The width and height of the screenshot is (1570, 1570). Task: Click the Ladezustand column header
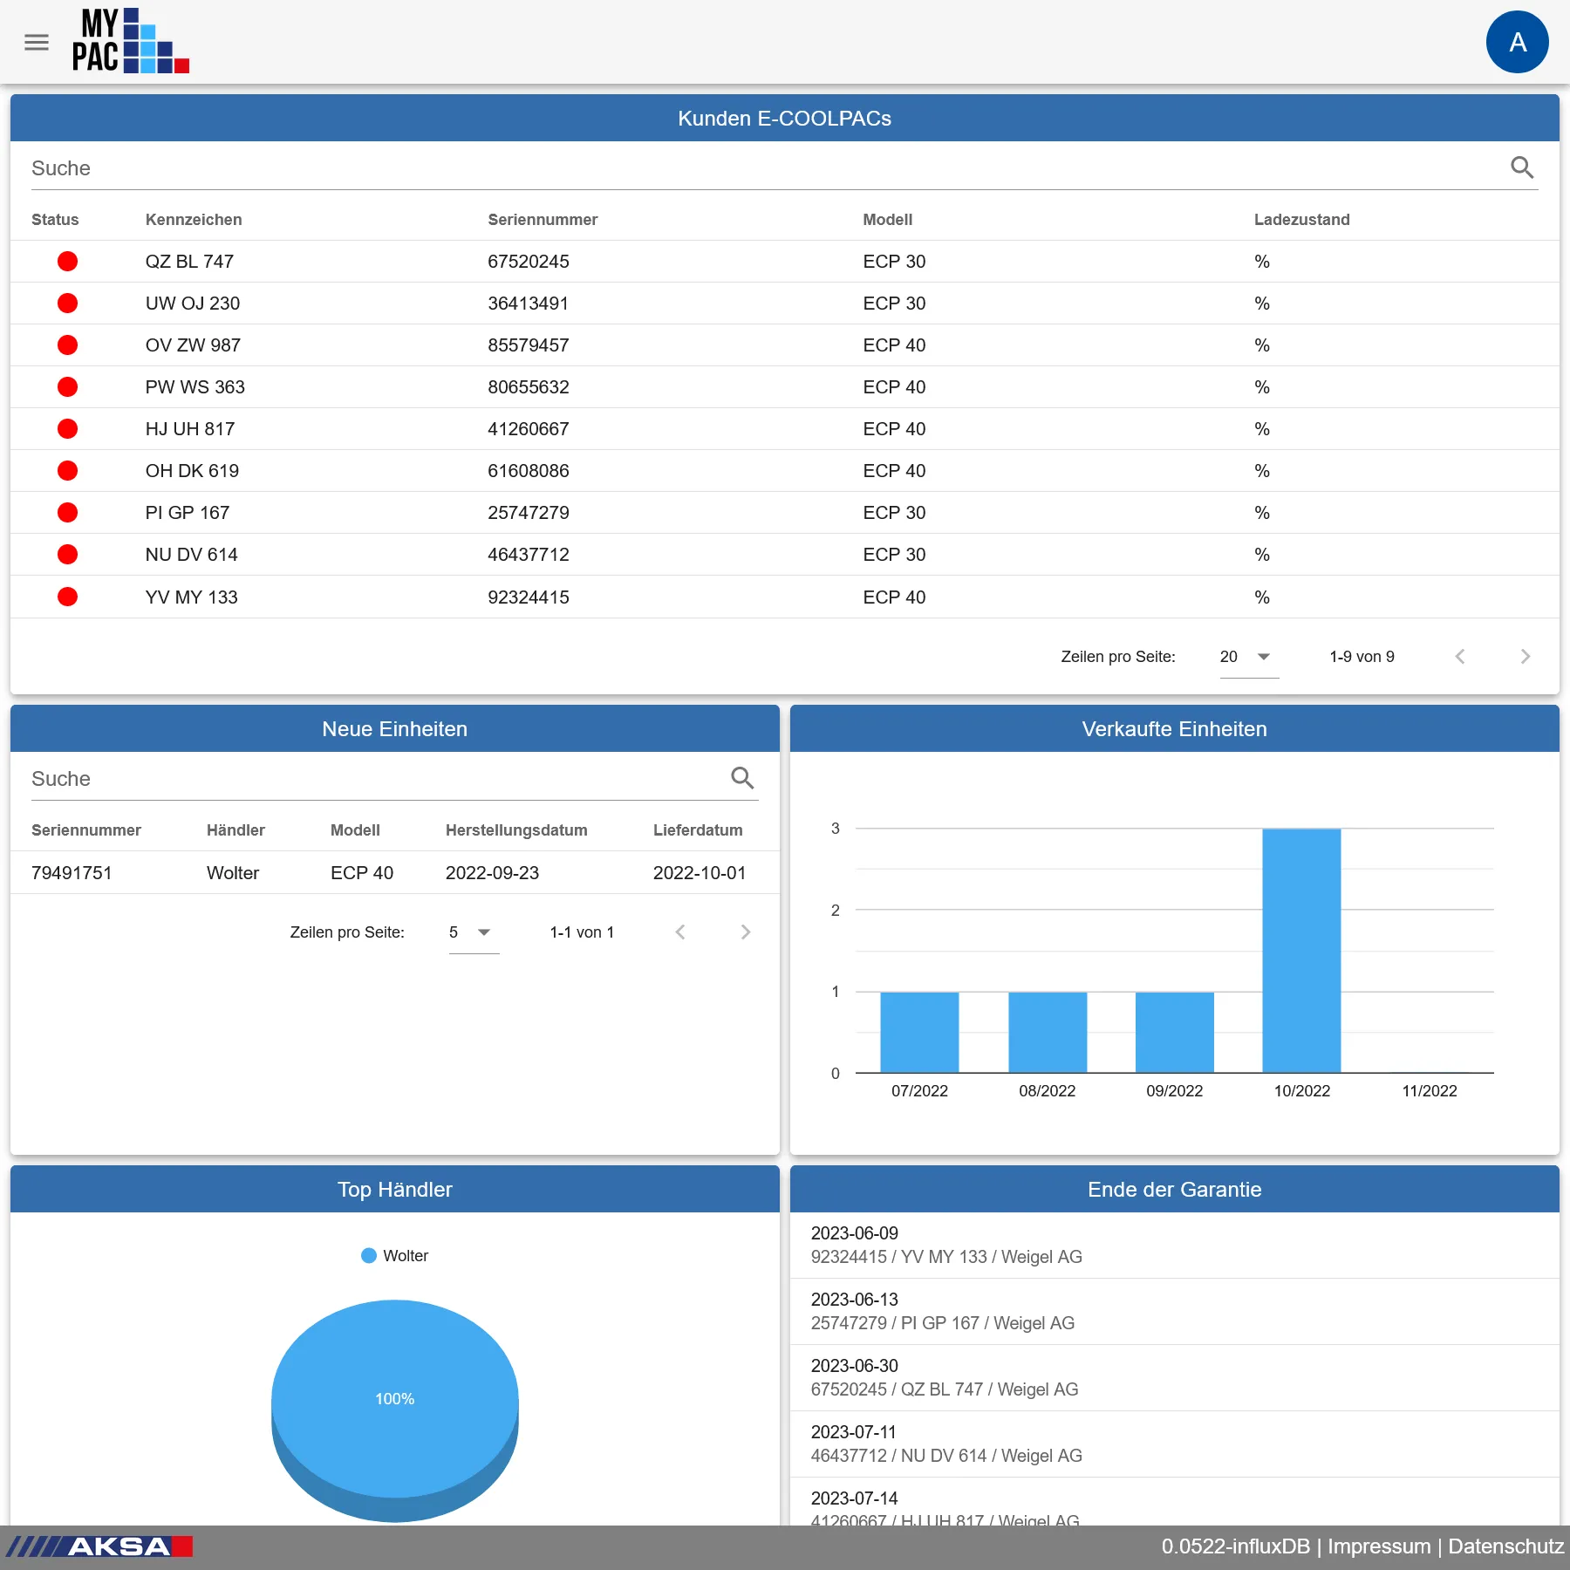pos(1300,220)
